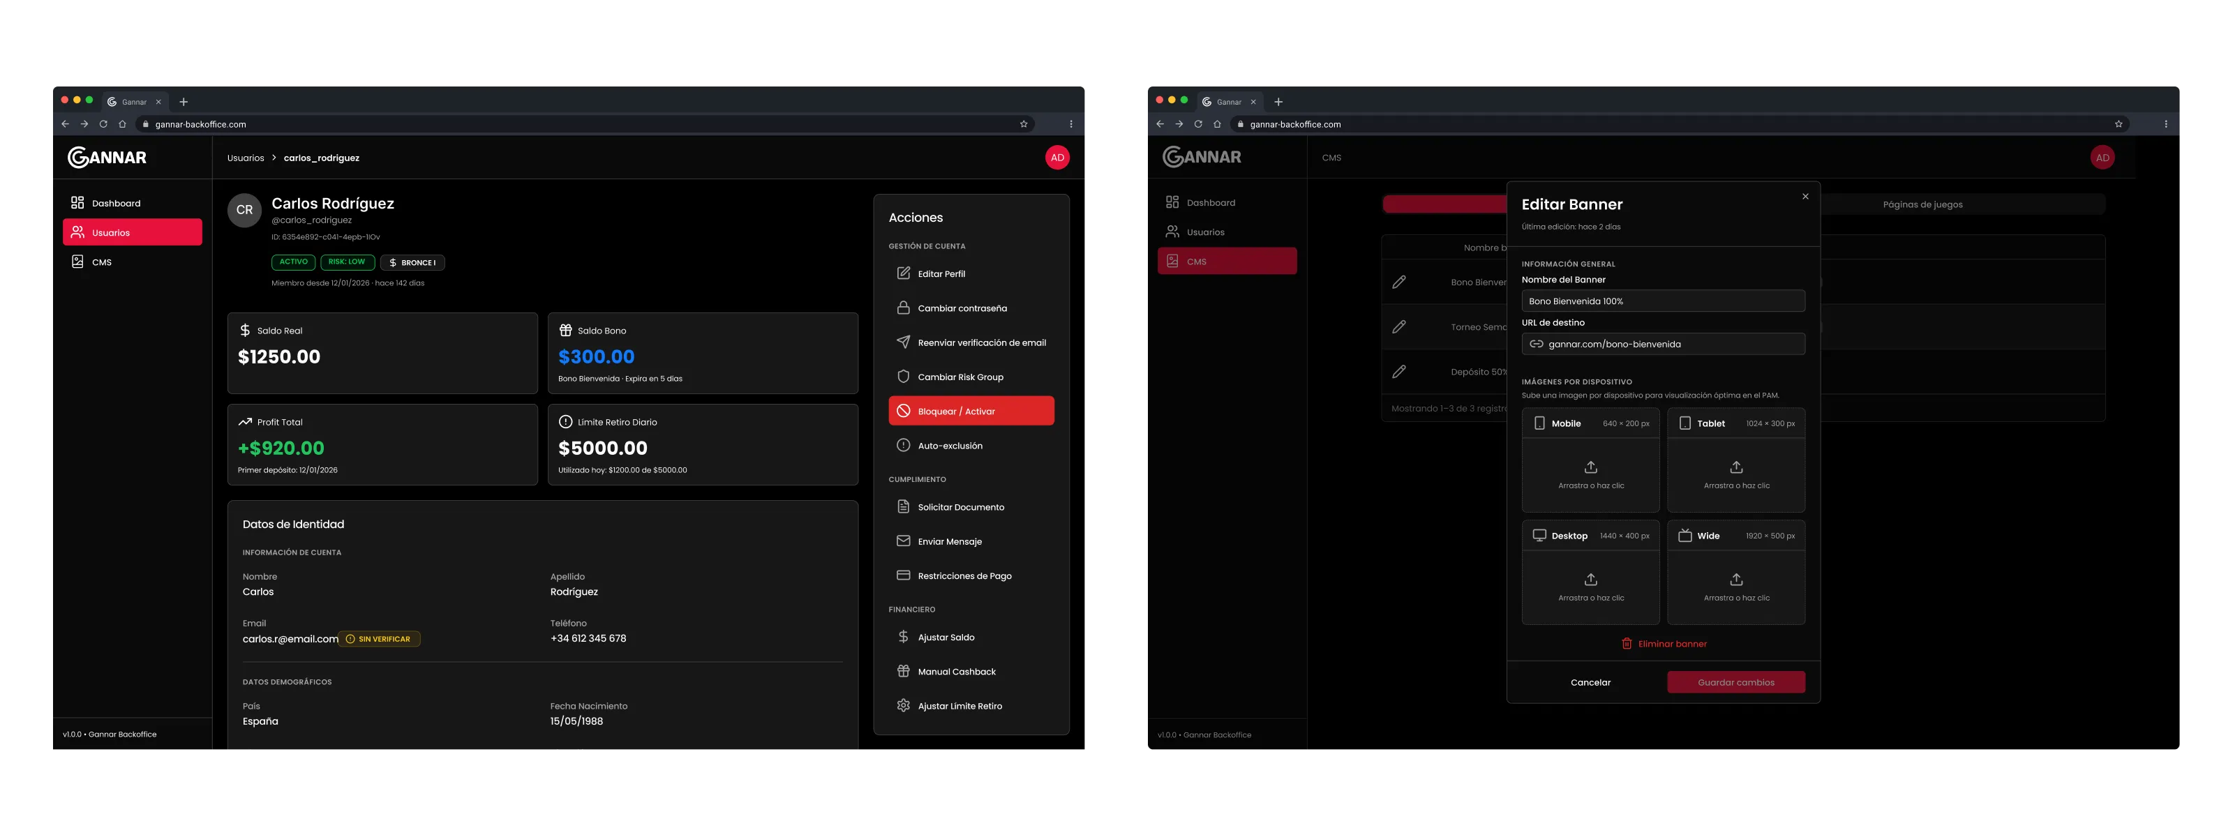Select Usuarios in left window sidebar
Viewport: 2233px width, 837px height.
click(x=132, y=232)
